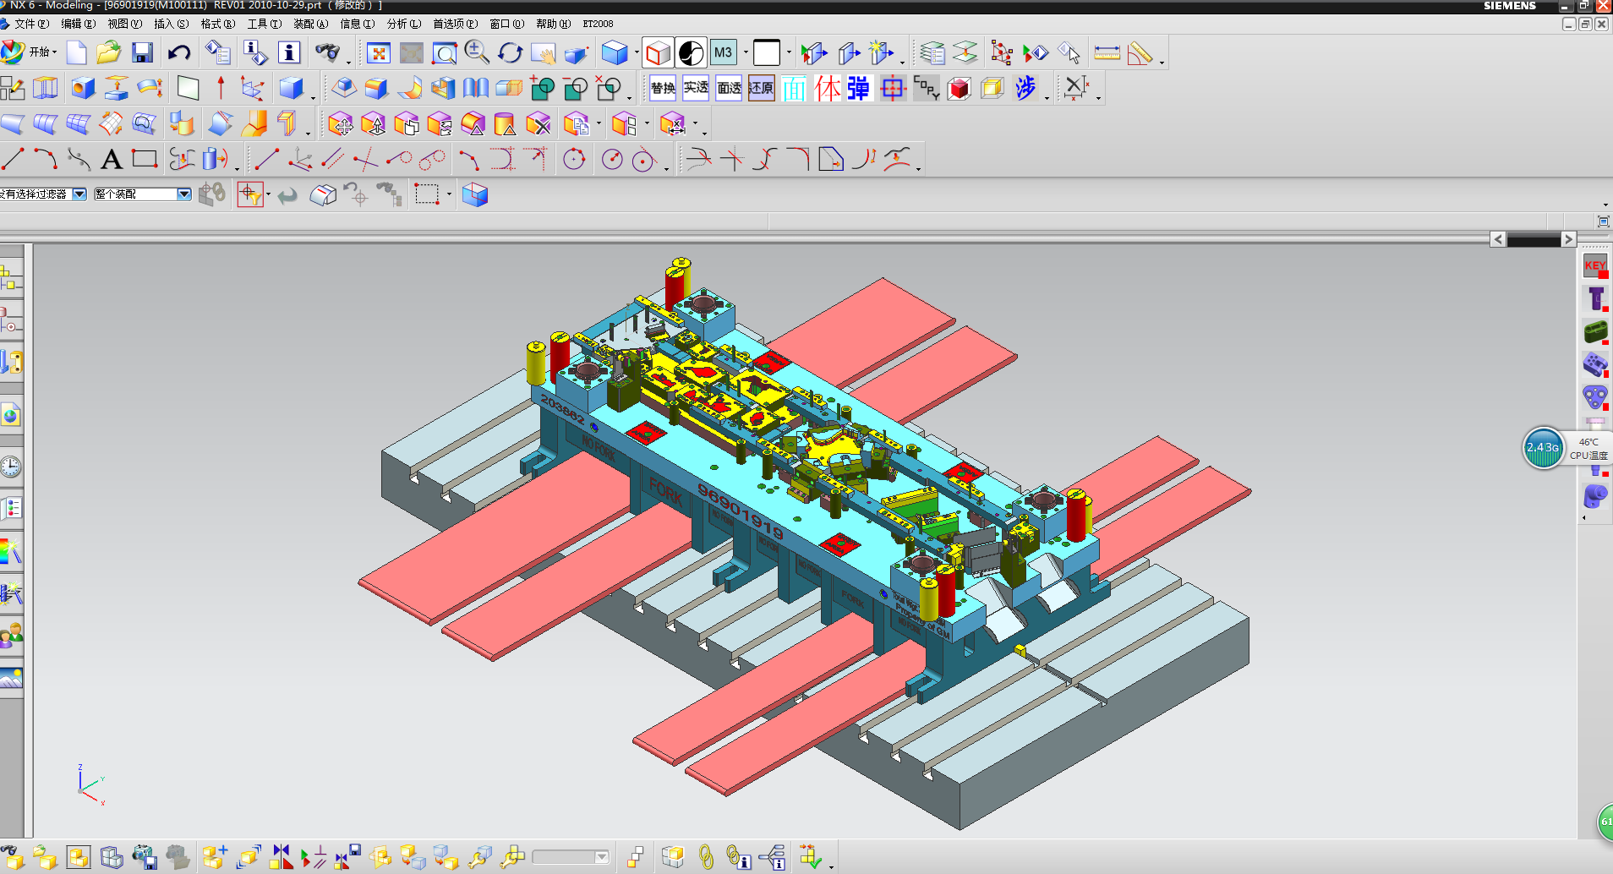Click the 96901919 label on the 3D model
Image resolution: width=1613 pixels, height=874 pixels.
(x=740, y=511)
